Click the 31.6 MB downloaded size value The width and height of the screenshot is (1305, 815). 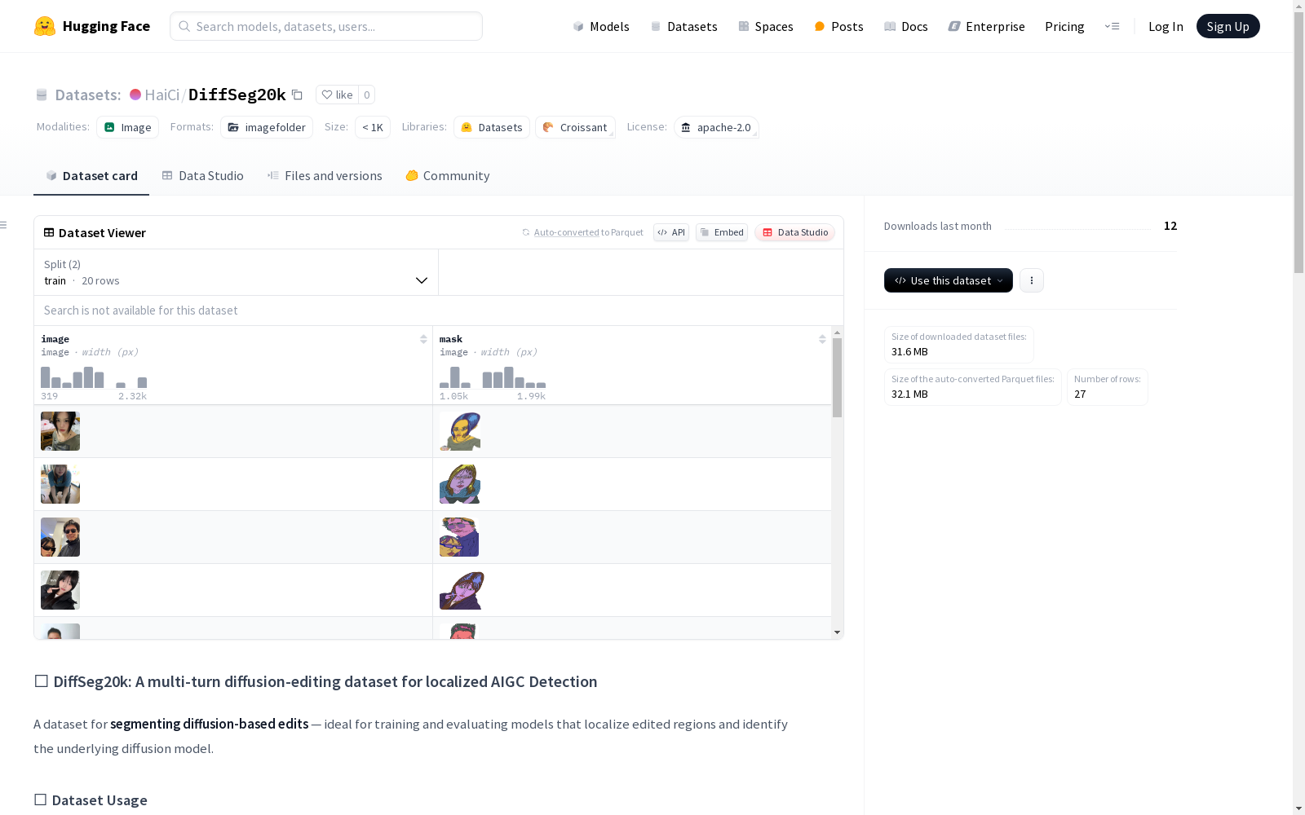pos(909,352)
